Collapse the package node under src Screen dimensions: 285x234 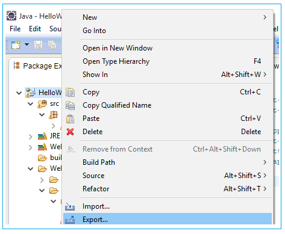click(42, 115)
